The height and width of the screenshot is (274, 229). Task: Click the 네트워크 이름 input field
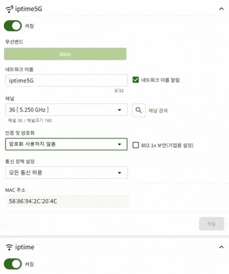pyautogui.click(x=66, y=81)
